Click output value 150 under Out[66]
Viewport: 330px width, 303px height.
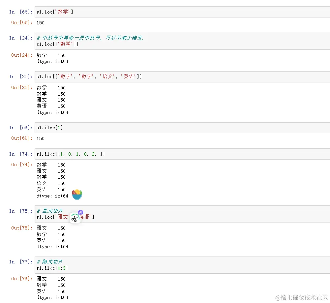tap(41, 23)
